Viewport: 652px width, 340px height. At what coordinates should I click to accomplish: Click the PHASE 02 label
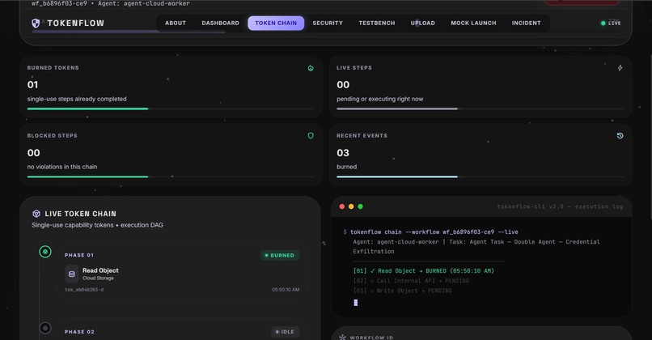coord(79,332)
